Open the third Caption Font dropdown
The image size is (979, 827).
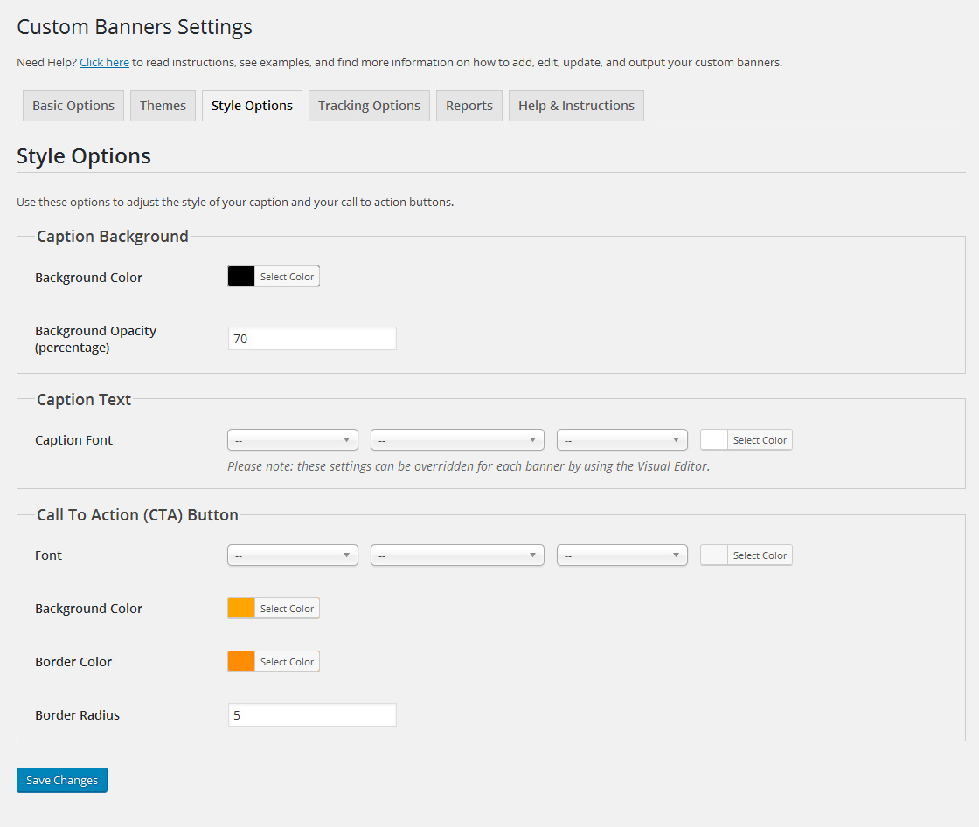pos(622,440)
